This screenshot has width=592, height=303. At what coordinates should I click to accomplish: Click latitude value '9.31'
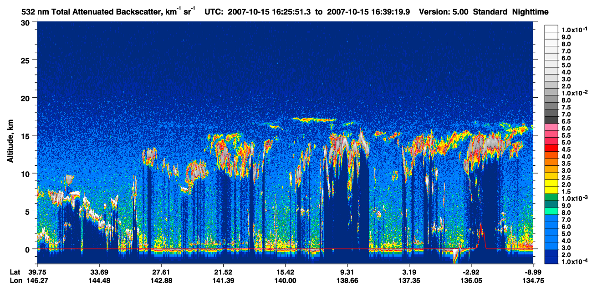347,272
